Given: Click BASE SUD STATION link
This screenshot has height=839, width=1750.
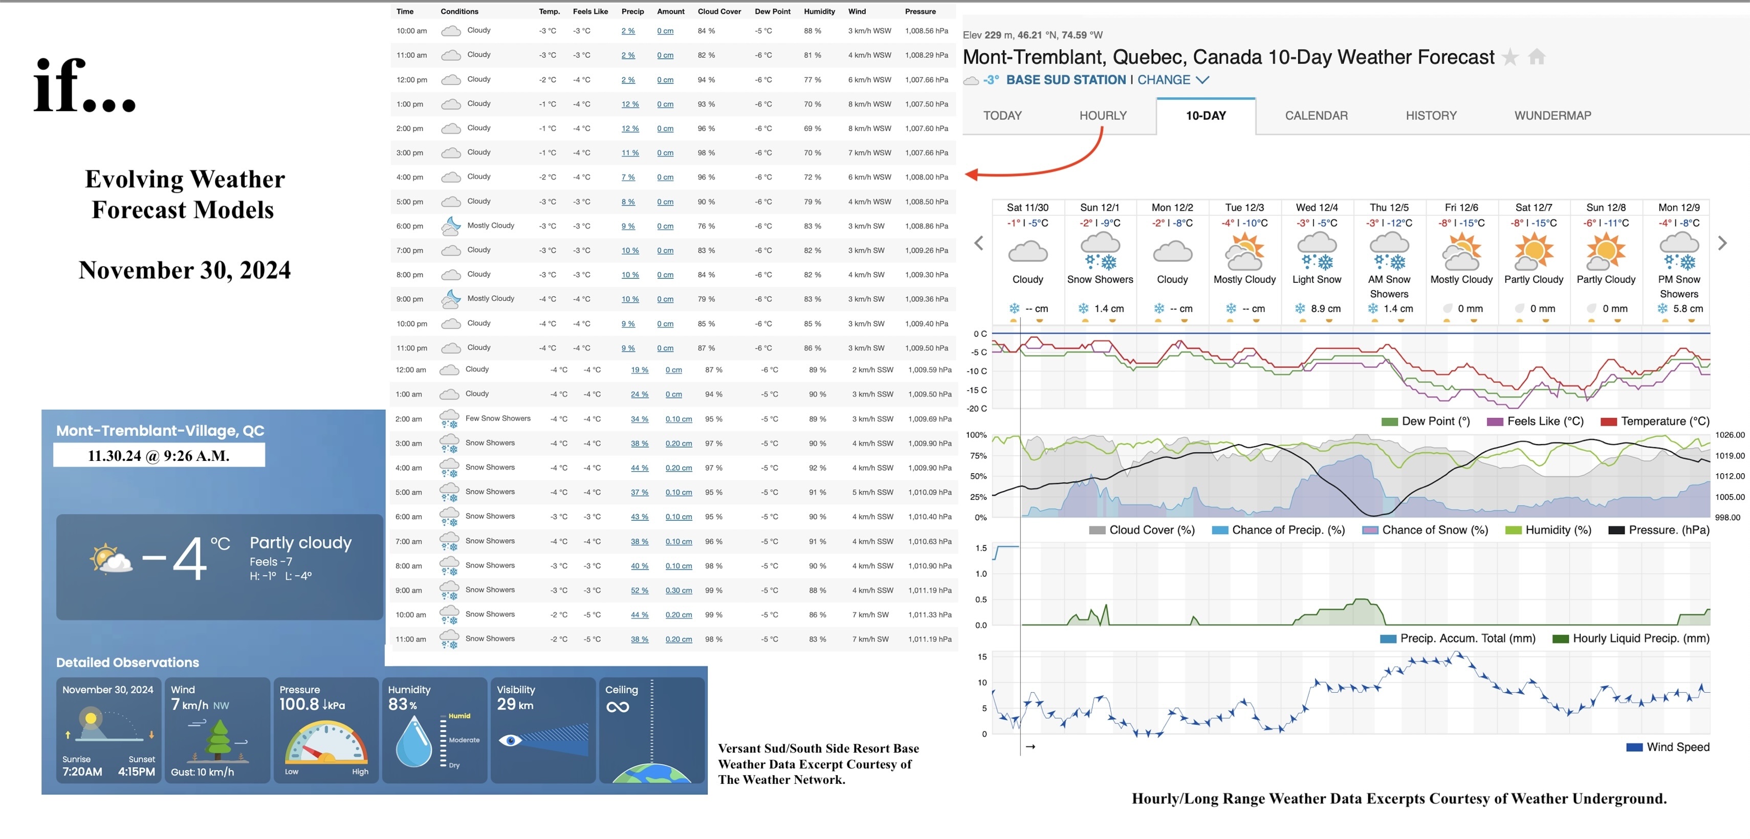Looking at the screenshot, I should [1065, 79].
